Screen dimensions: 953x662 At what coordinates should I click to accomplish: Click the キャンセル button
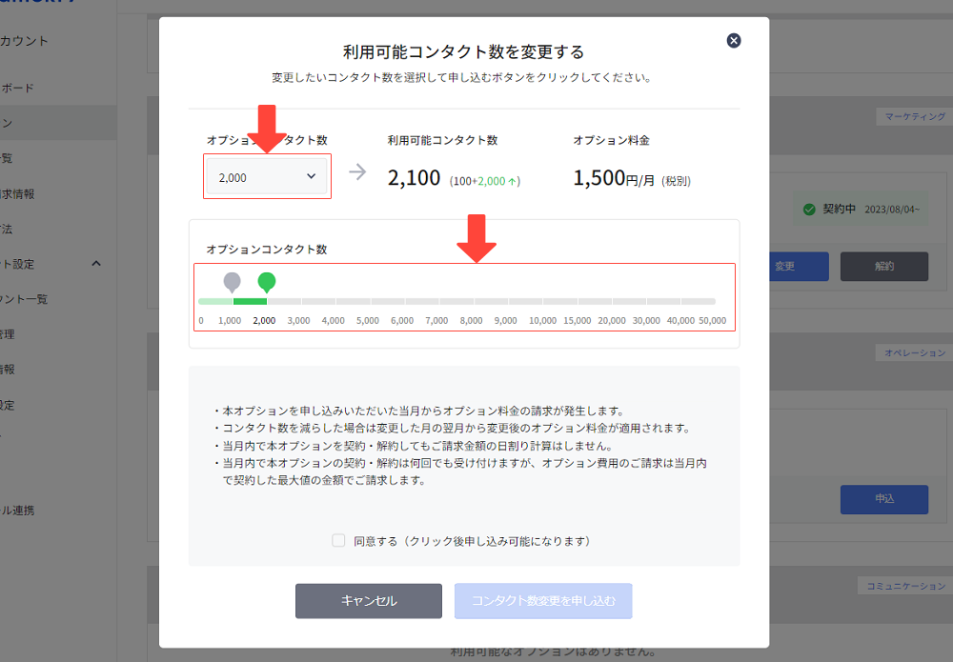[x=368, y=601]
